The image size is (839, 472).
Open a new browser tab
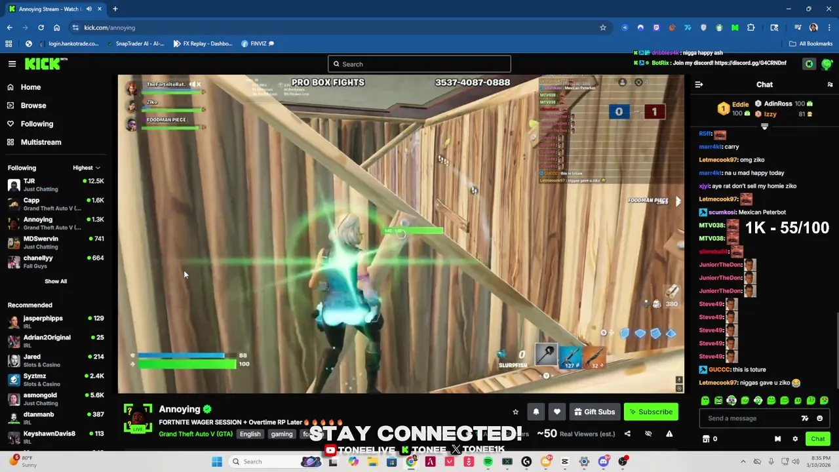115,9
